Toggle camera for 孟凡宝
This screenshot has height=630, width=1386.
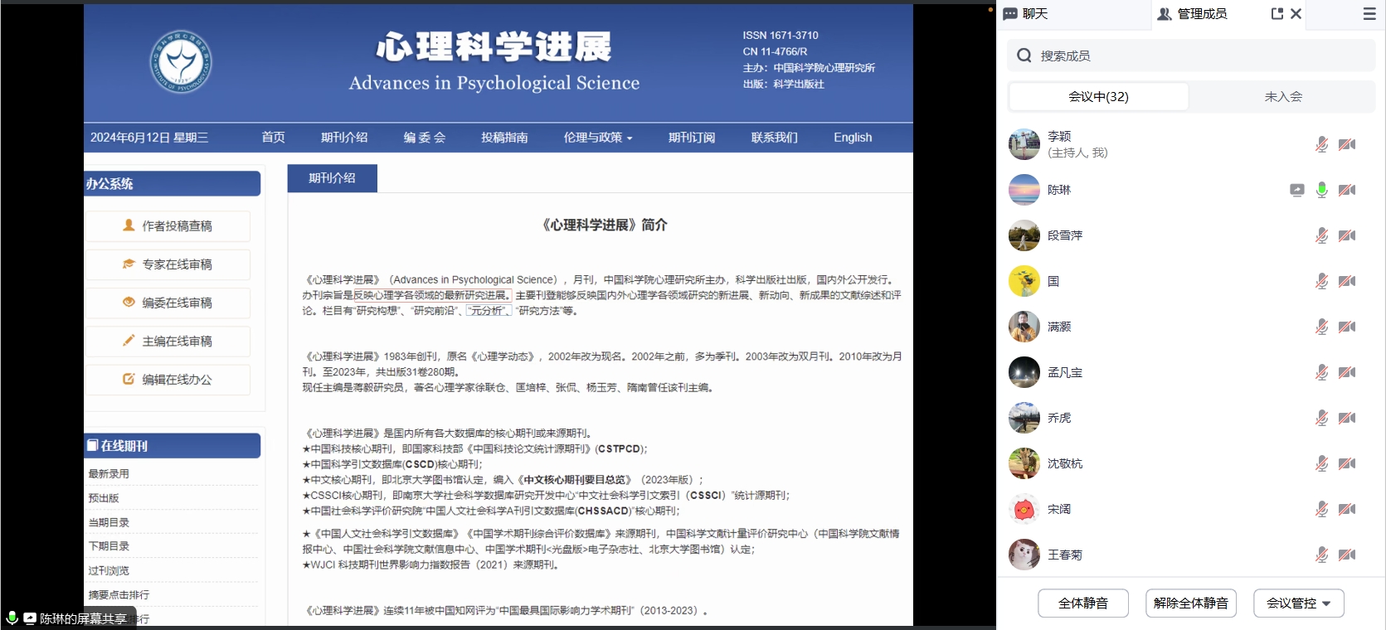click(x=1347, y=372)
